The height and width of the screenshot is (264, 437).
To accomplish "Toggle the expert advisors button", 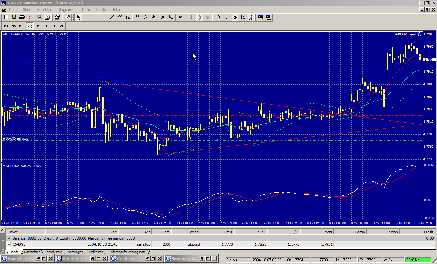I will (251, 17).
